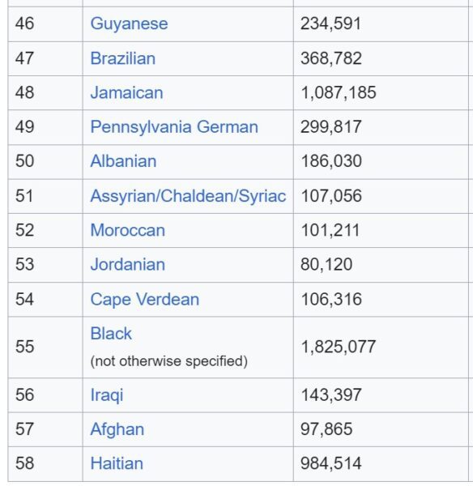Follow the Iraqi link

[107, 395]
